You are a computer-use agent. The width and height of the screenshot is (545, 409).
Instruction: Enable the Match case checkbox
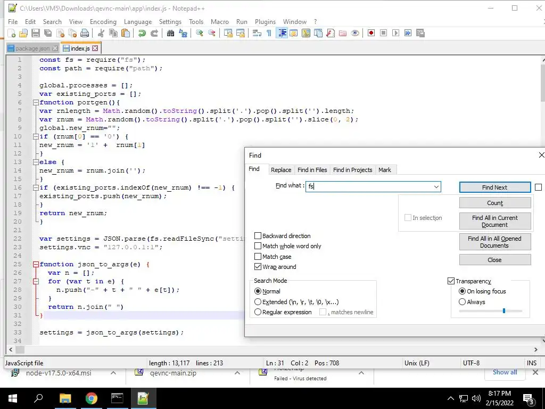pos(258,257)
